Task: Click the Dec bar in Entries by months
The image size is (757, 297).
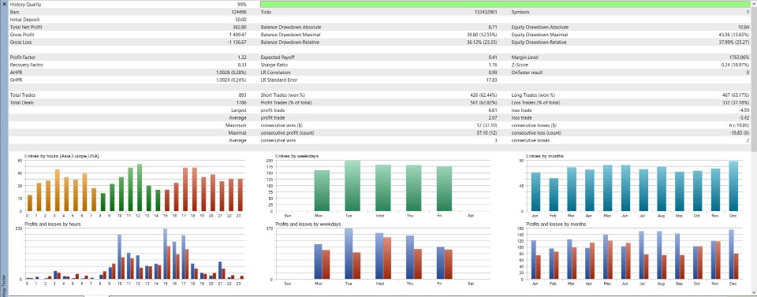Action: click(x=733, y=186)
